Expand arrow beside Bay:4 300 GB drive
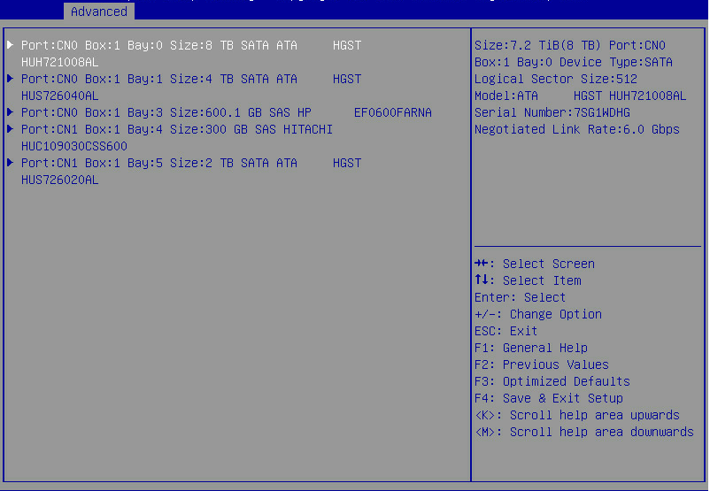The width and height of the screenshot is (710, 491). 11,129
